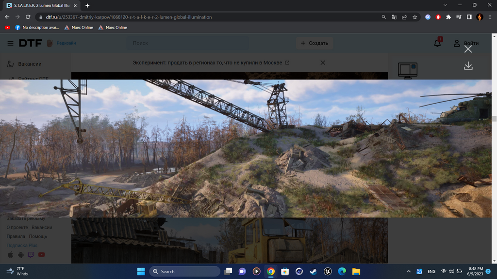The image size is (497, 279).
Task: Open the DTF hamburger menu
Action: [x=11, y=43]
